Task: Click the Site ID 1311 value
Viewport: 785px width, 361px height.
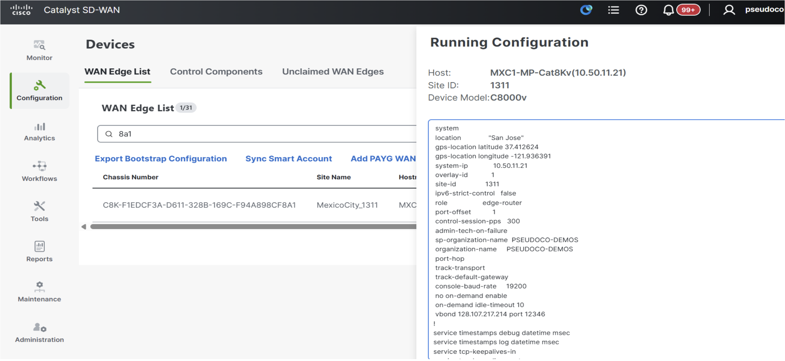Action: pyautogui.click(x=500, y=85)
